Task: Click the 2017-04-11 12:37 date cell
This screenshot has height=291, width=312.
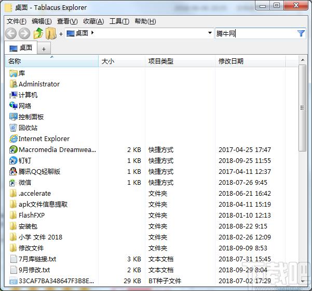Action: click(245, 172)
